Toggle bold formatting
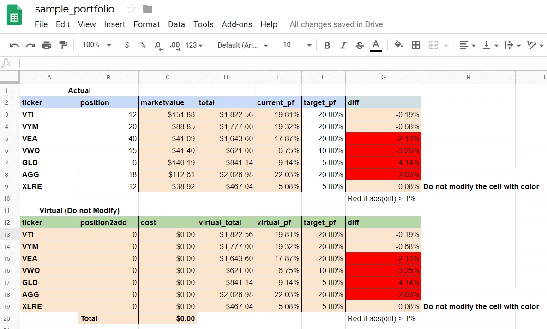547x329 pixels. (x=327, y=45)
